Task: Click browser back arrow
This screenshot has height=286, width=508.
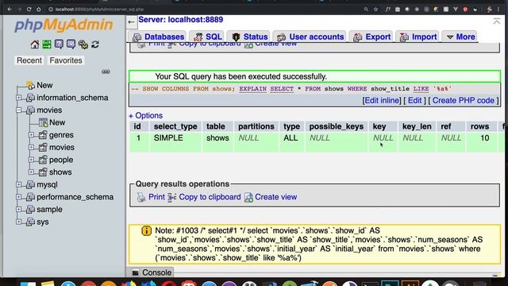Action: click(x=10, y=9)
